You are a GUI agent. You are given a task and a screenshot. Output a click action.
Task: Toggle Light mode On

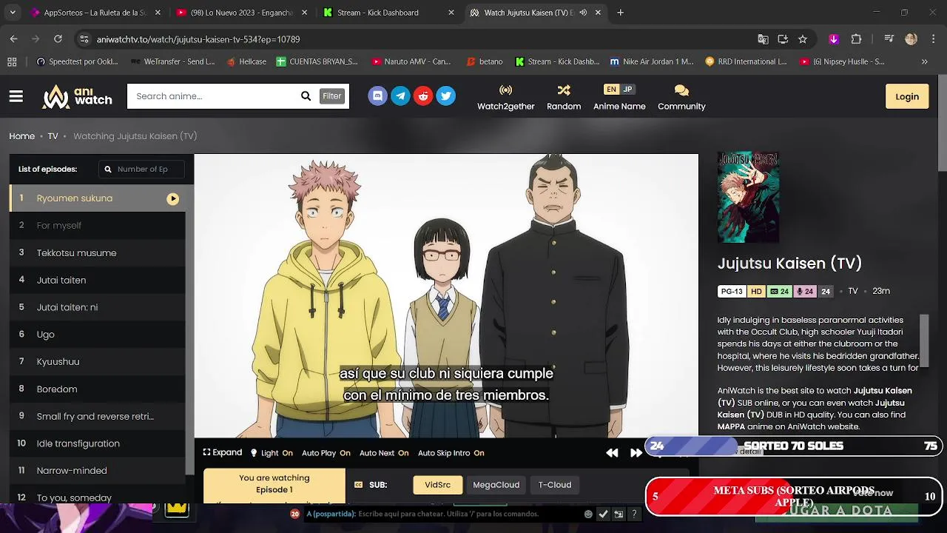pyautogui.click(x=272, y=453)
